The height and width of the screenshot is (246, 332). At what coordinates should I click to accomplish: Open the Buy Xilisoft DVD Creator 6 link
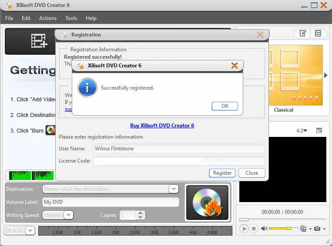click(162, 126)
